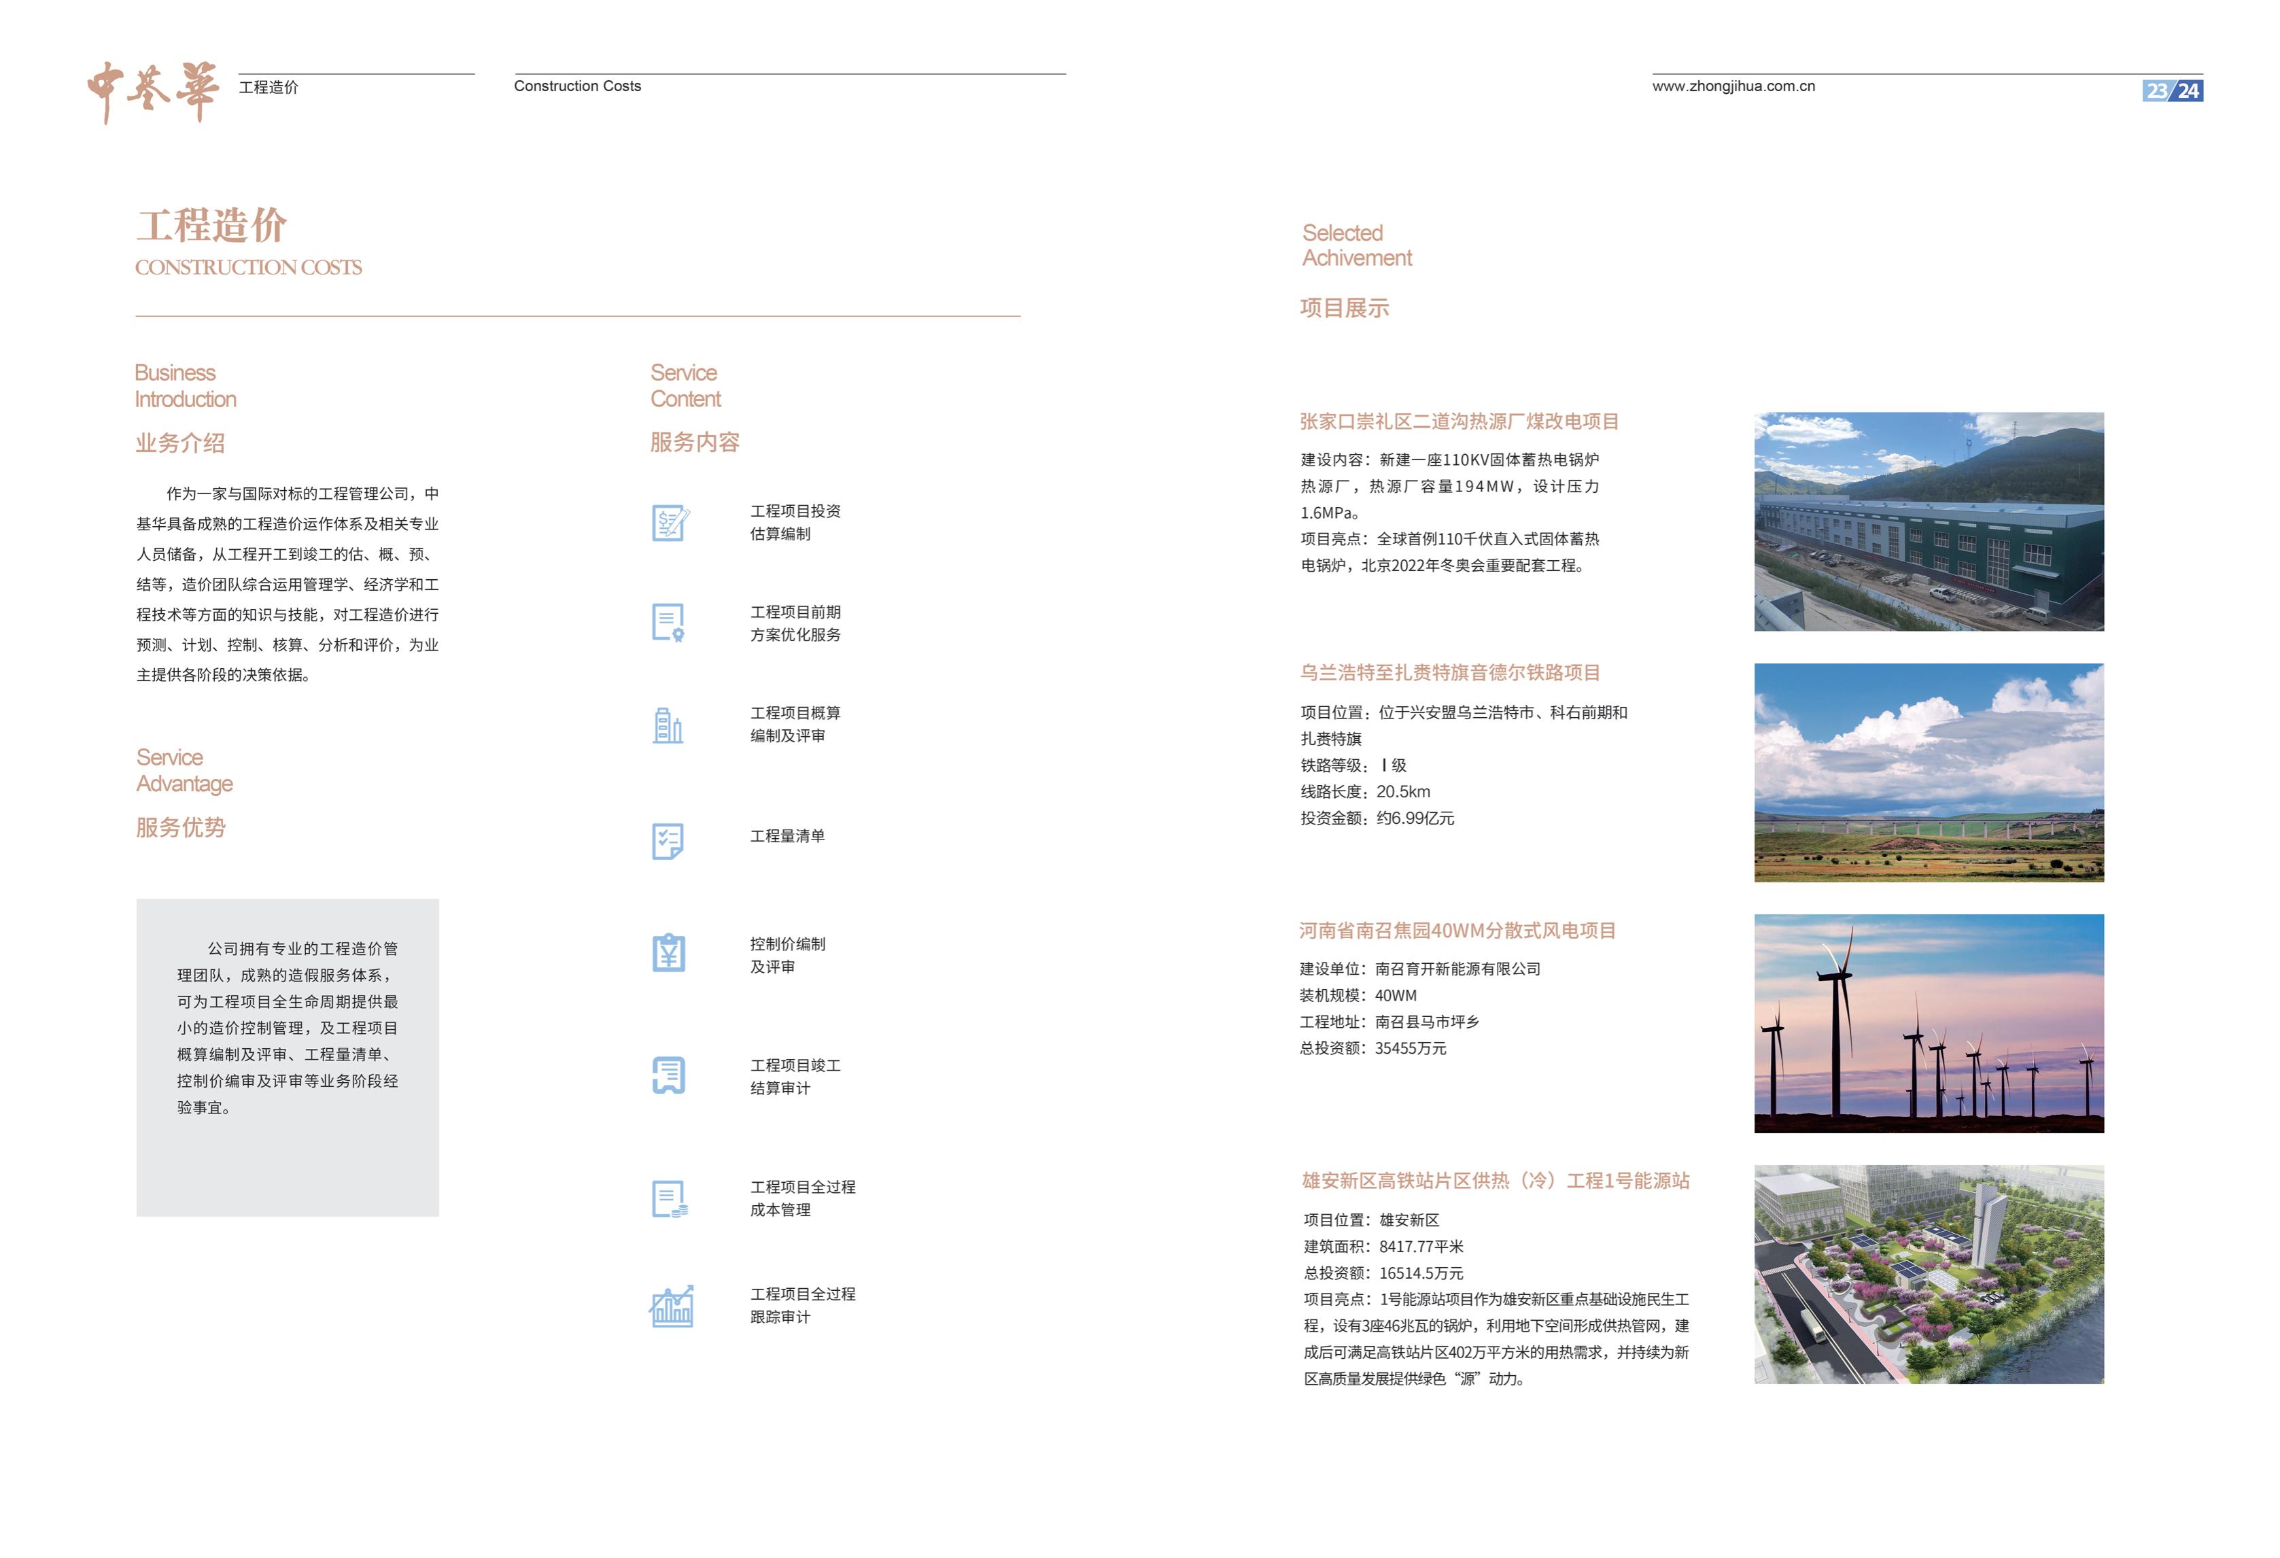Click the line 线路长度：20.5km

[1366, 792]
